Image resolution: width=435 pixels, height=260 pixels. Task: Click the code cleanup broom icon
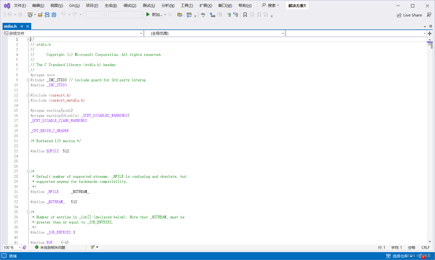click(x=93, y=247)
